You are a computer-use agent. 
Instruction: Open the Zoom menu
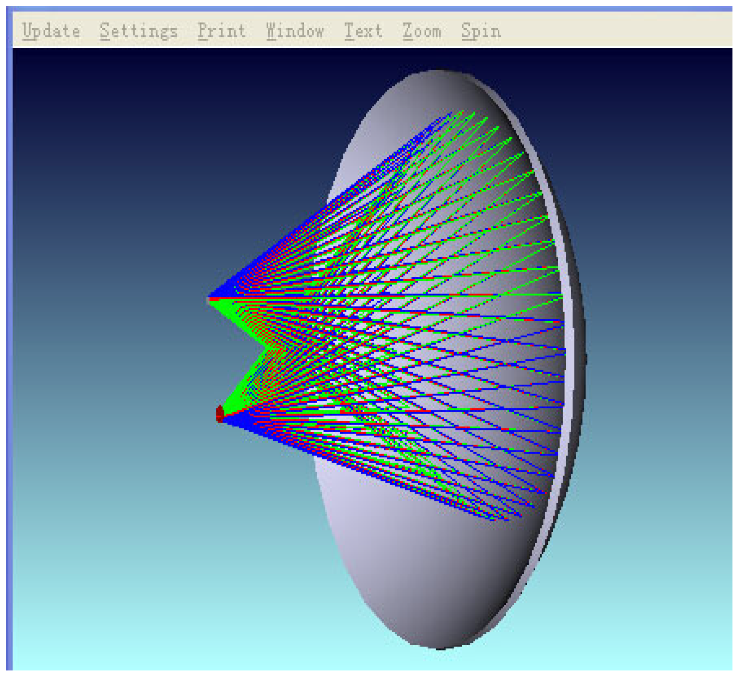click(x=422, y=31)
